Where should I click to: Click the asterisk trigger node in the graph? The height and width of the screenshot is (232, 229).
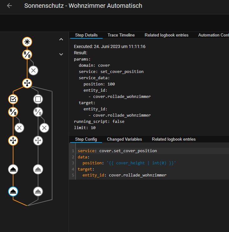pyautogui.click(x=27, y=42)
